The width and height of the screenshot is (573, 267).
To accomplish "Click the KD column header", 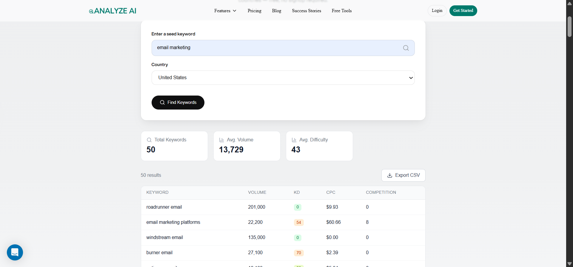I will pos(297,193).
